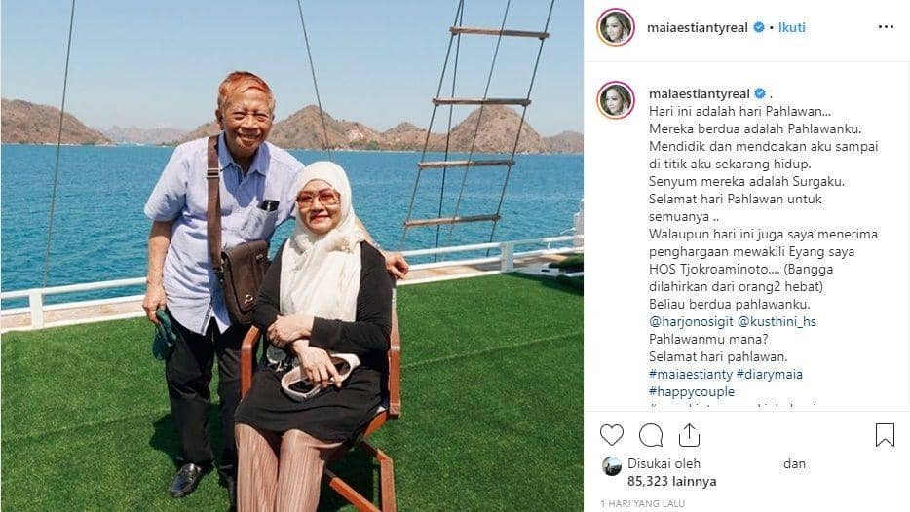Open header profile picture of maiaestiantyreal
The width and height of the screenshot is (910, 512).
[x=615, y=26]
